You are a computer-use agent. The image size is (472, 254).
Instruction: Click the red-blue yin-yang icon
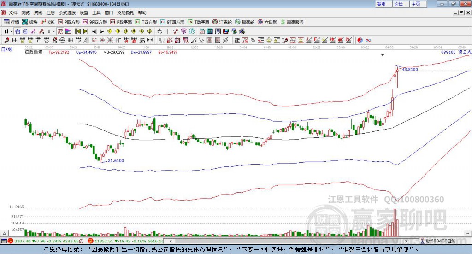[360, 40]
